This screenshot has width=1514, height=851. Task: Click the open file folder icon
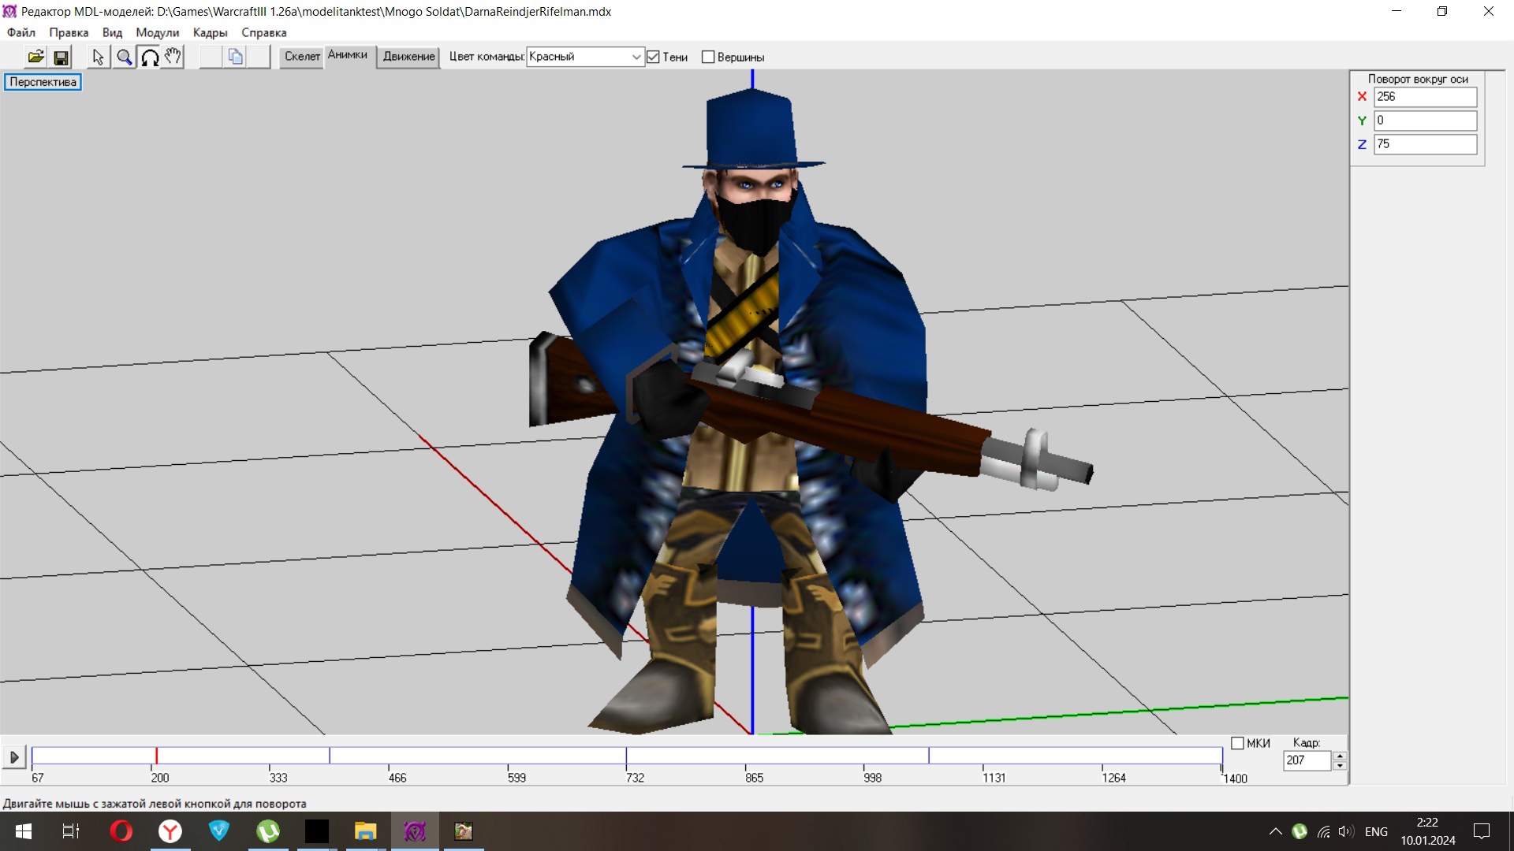point(35,57)
